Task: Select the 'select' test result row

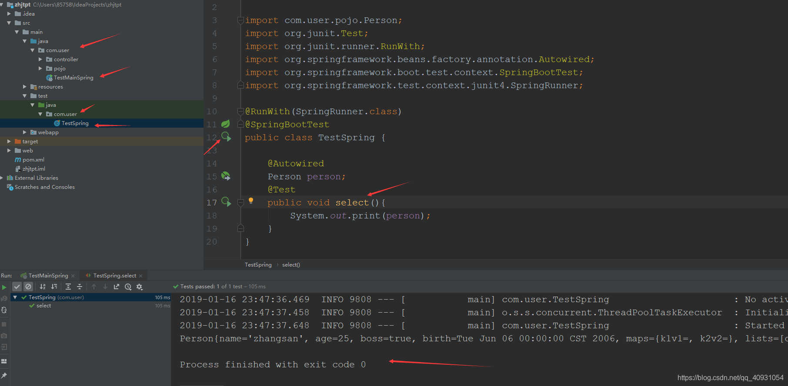Action: (x=43, y=306)
